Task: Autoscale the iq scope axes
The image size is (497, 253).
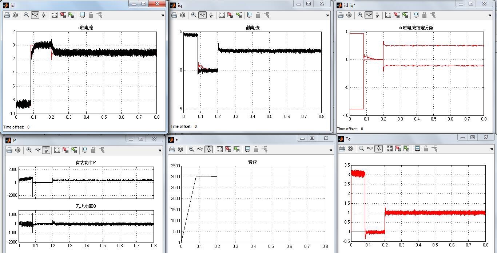Action: pos(222,15)
